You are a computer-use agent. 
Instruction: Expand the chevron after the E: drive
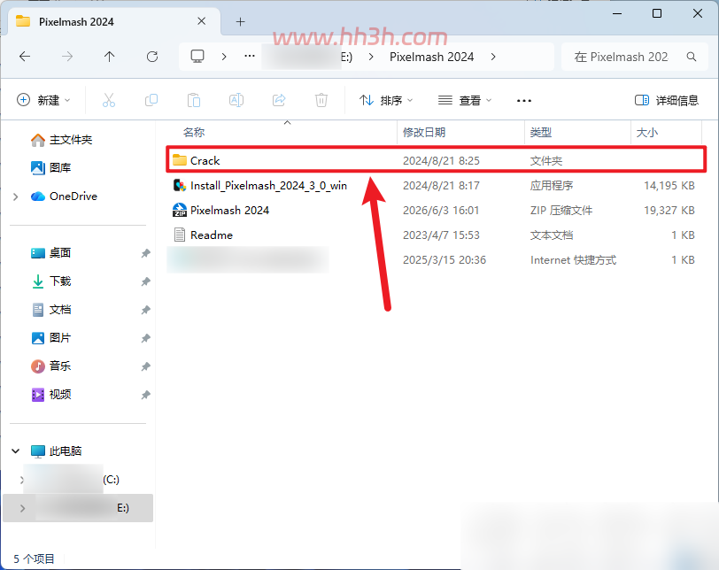[371, 57]
